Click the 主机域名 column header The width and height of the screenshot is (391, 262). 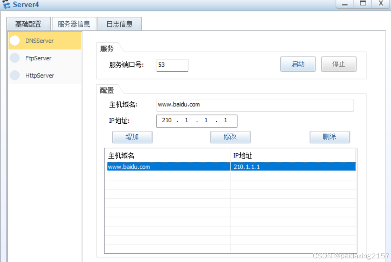click(168, 156)
